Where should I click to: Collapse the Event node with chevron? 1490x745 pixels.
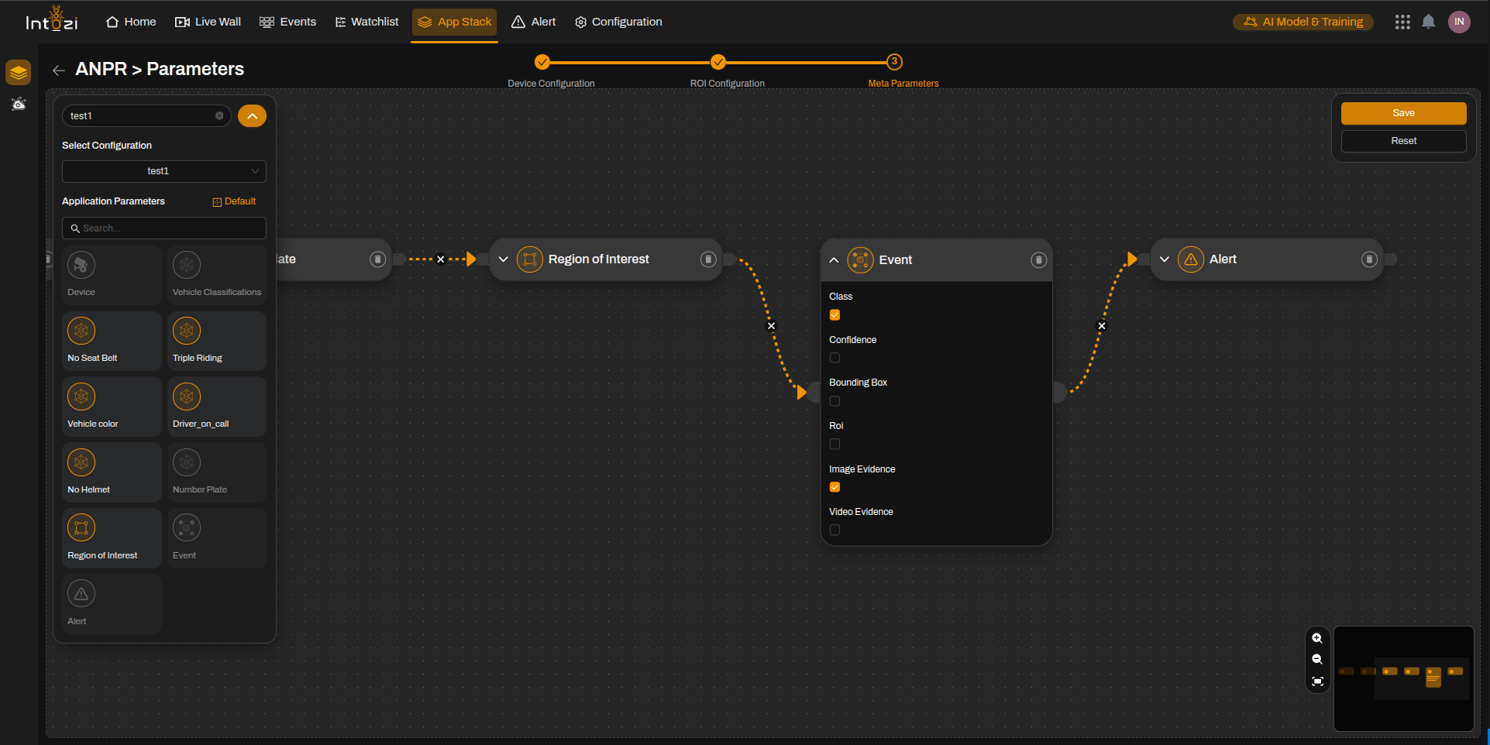pos(834,260)
